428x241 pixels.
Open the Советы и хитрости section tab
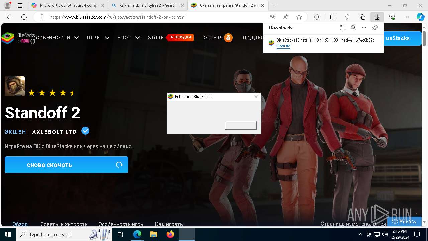click(64, 224)
